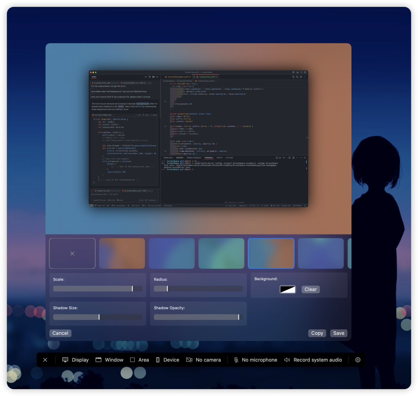
Task: Open capture settings gear icon
Action: (358, 360)
